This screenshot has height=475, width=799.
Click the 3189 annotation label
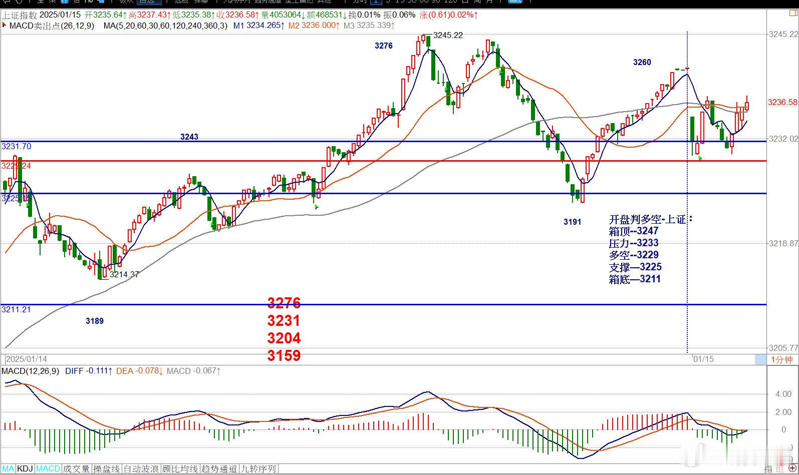pyautogui.click(x=95, y=321)
